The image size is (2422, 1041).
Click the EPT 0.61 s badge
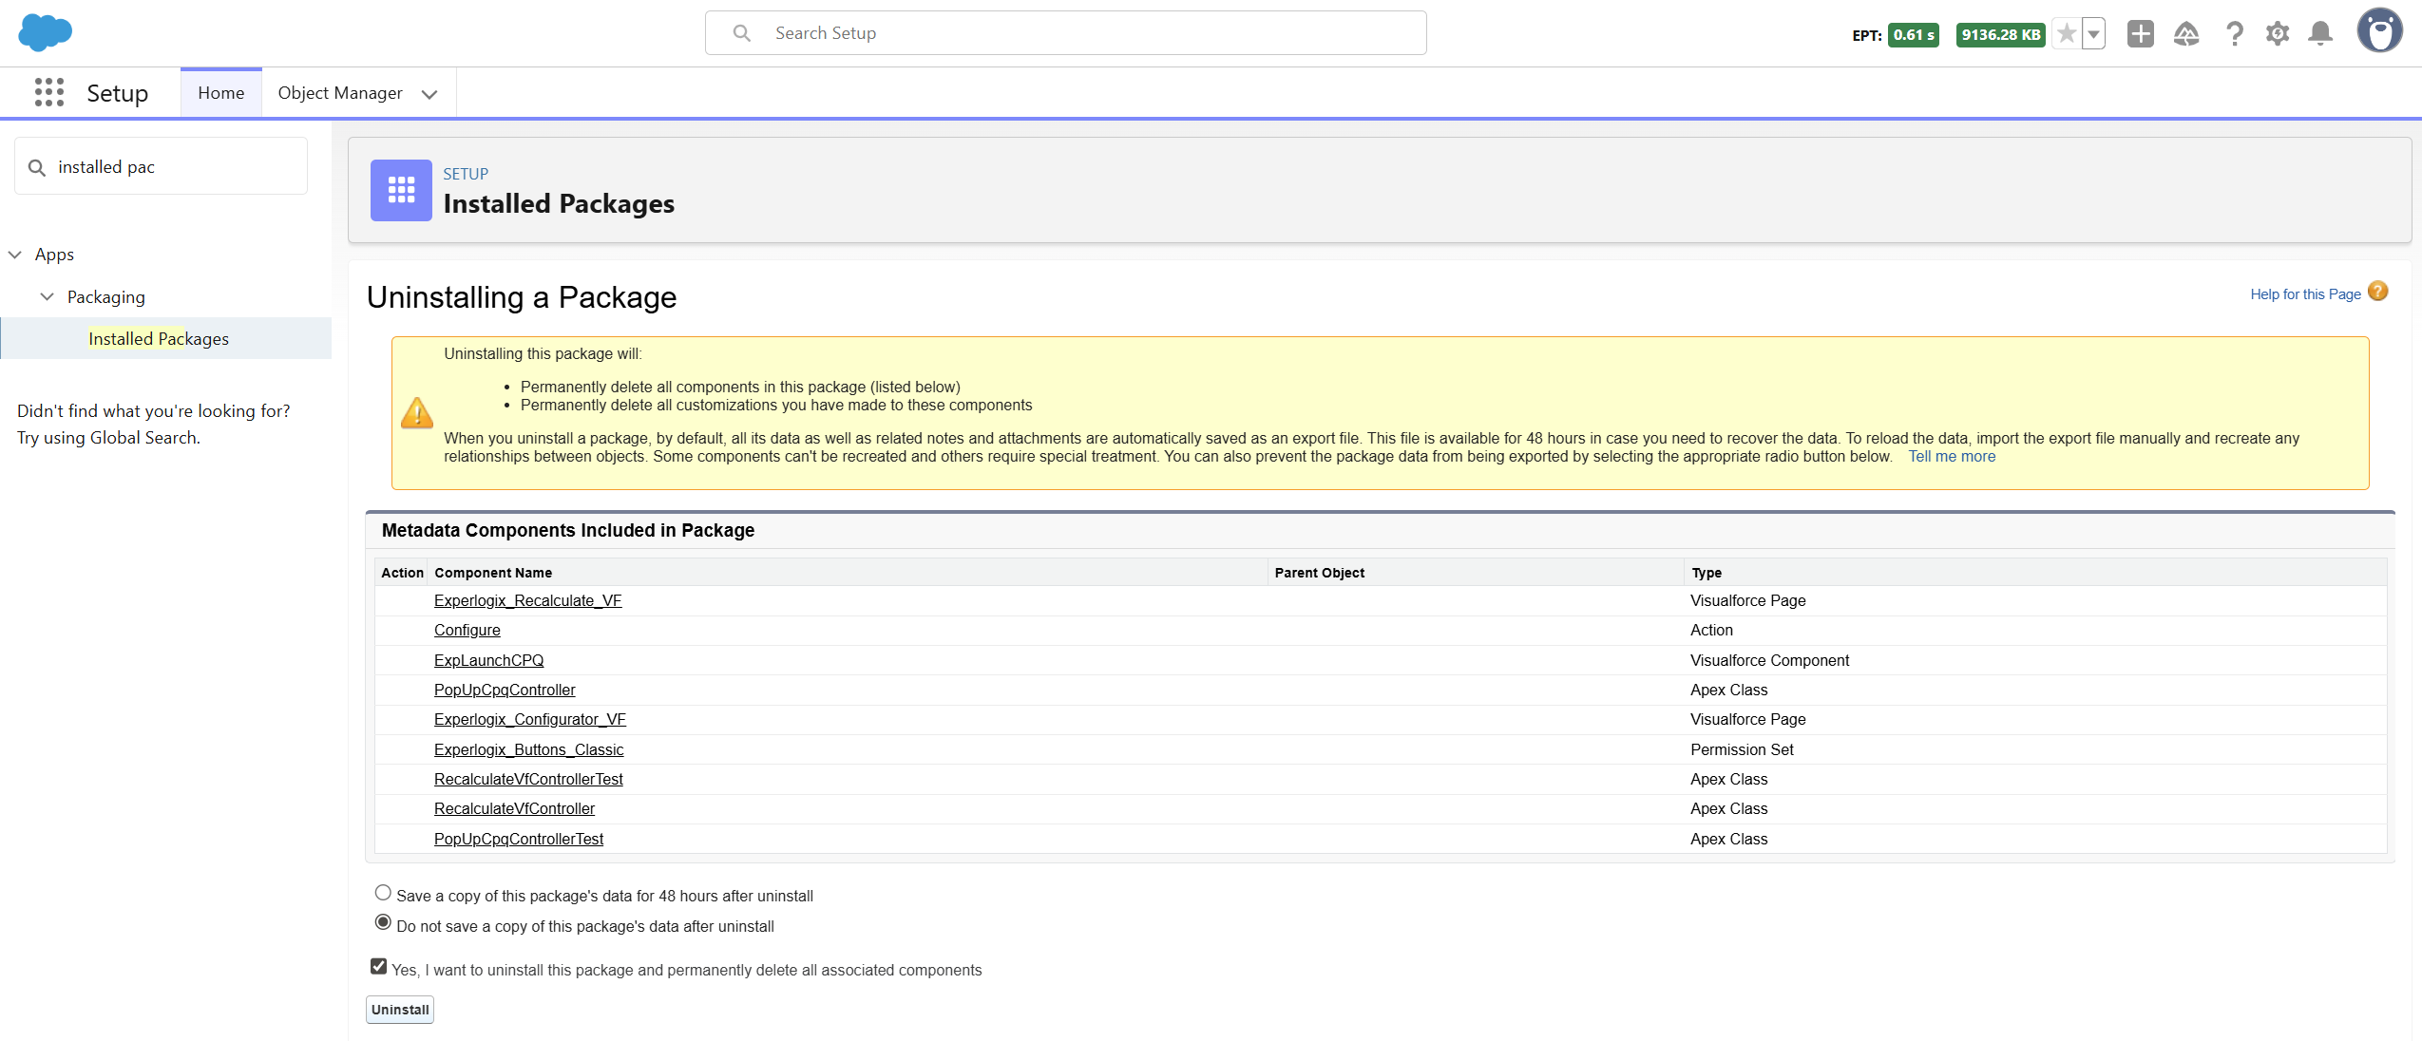pyautogui.click(x=1913, y=35)
